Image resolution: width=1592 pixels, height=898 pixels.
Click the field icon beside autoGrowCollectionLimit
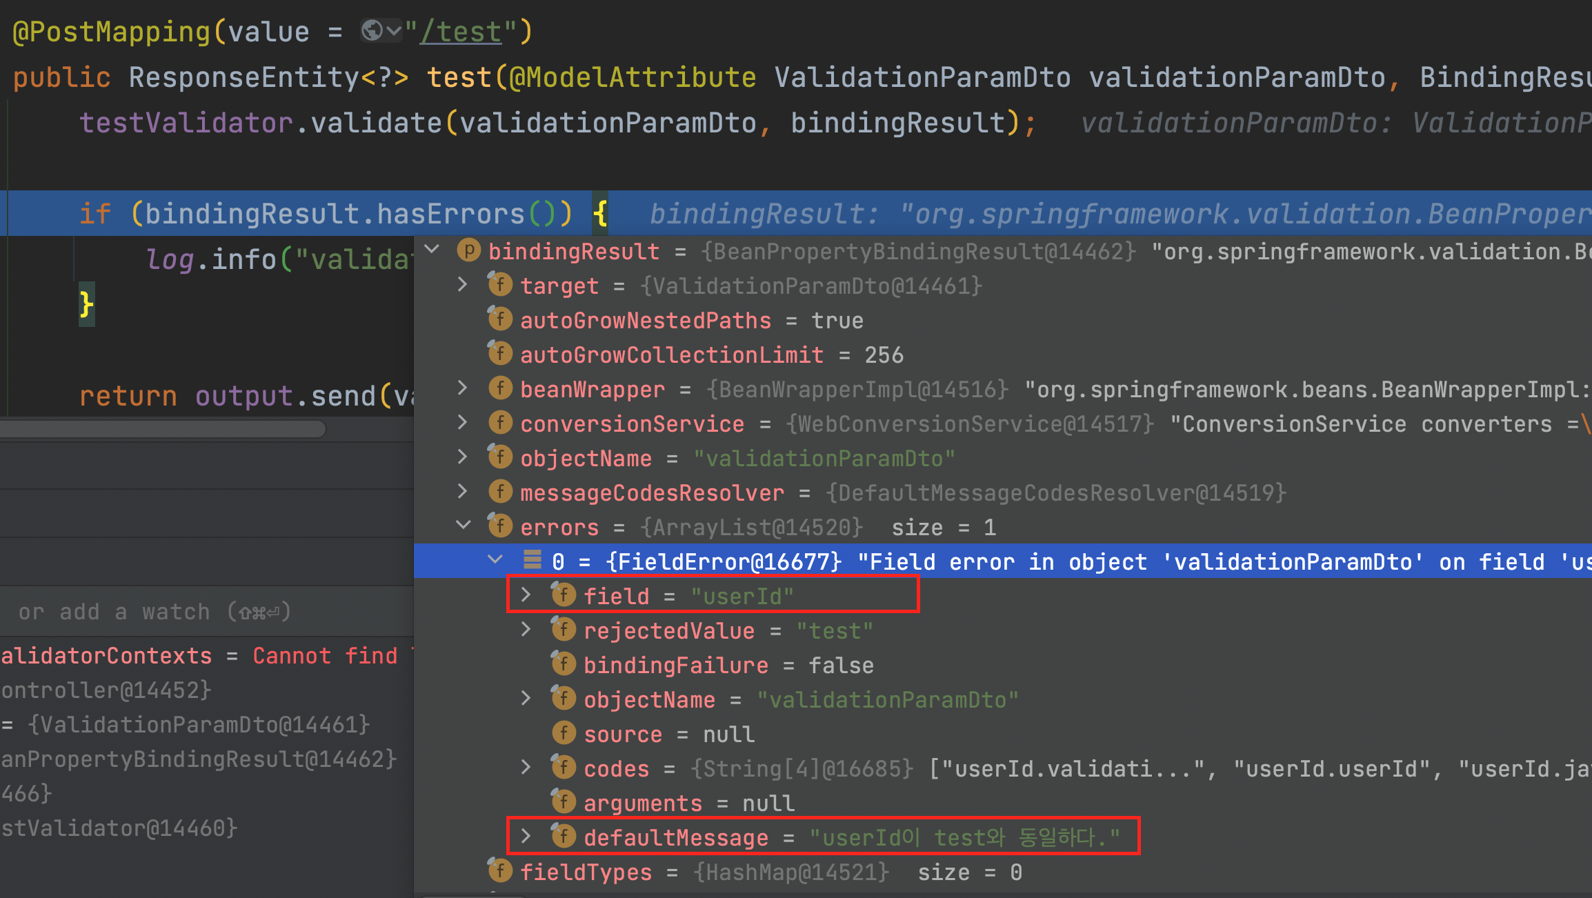coord(500,355)
